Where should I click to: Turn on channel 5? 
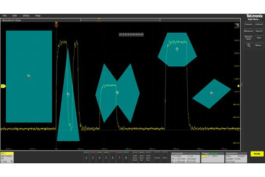(x=106, y=157)
